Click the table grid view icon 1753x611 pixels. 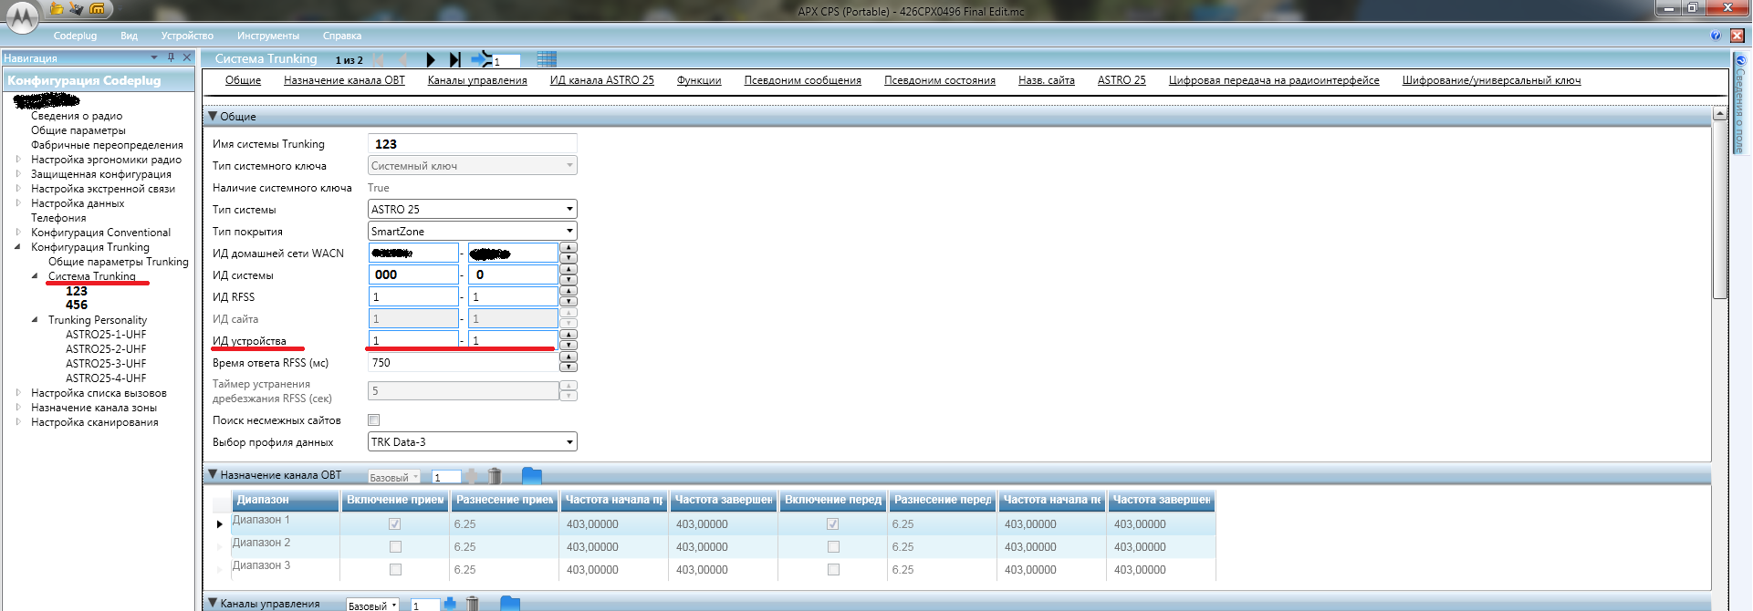(547, 60)
